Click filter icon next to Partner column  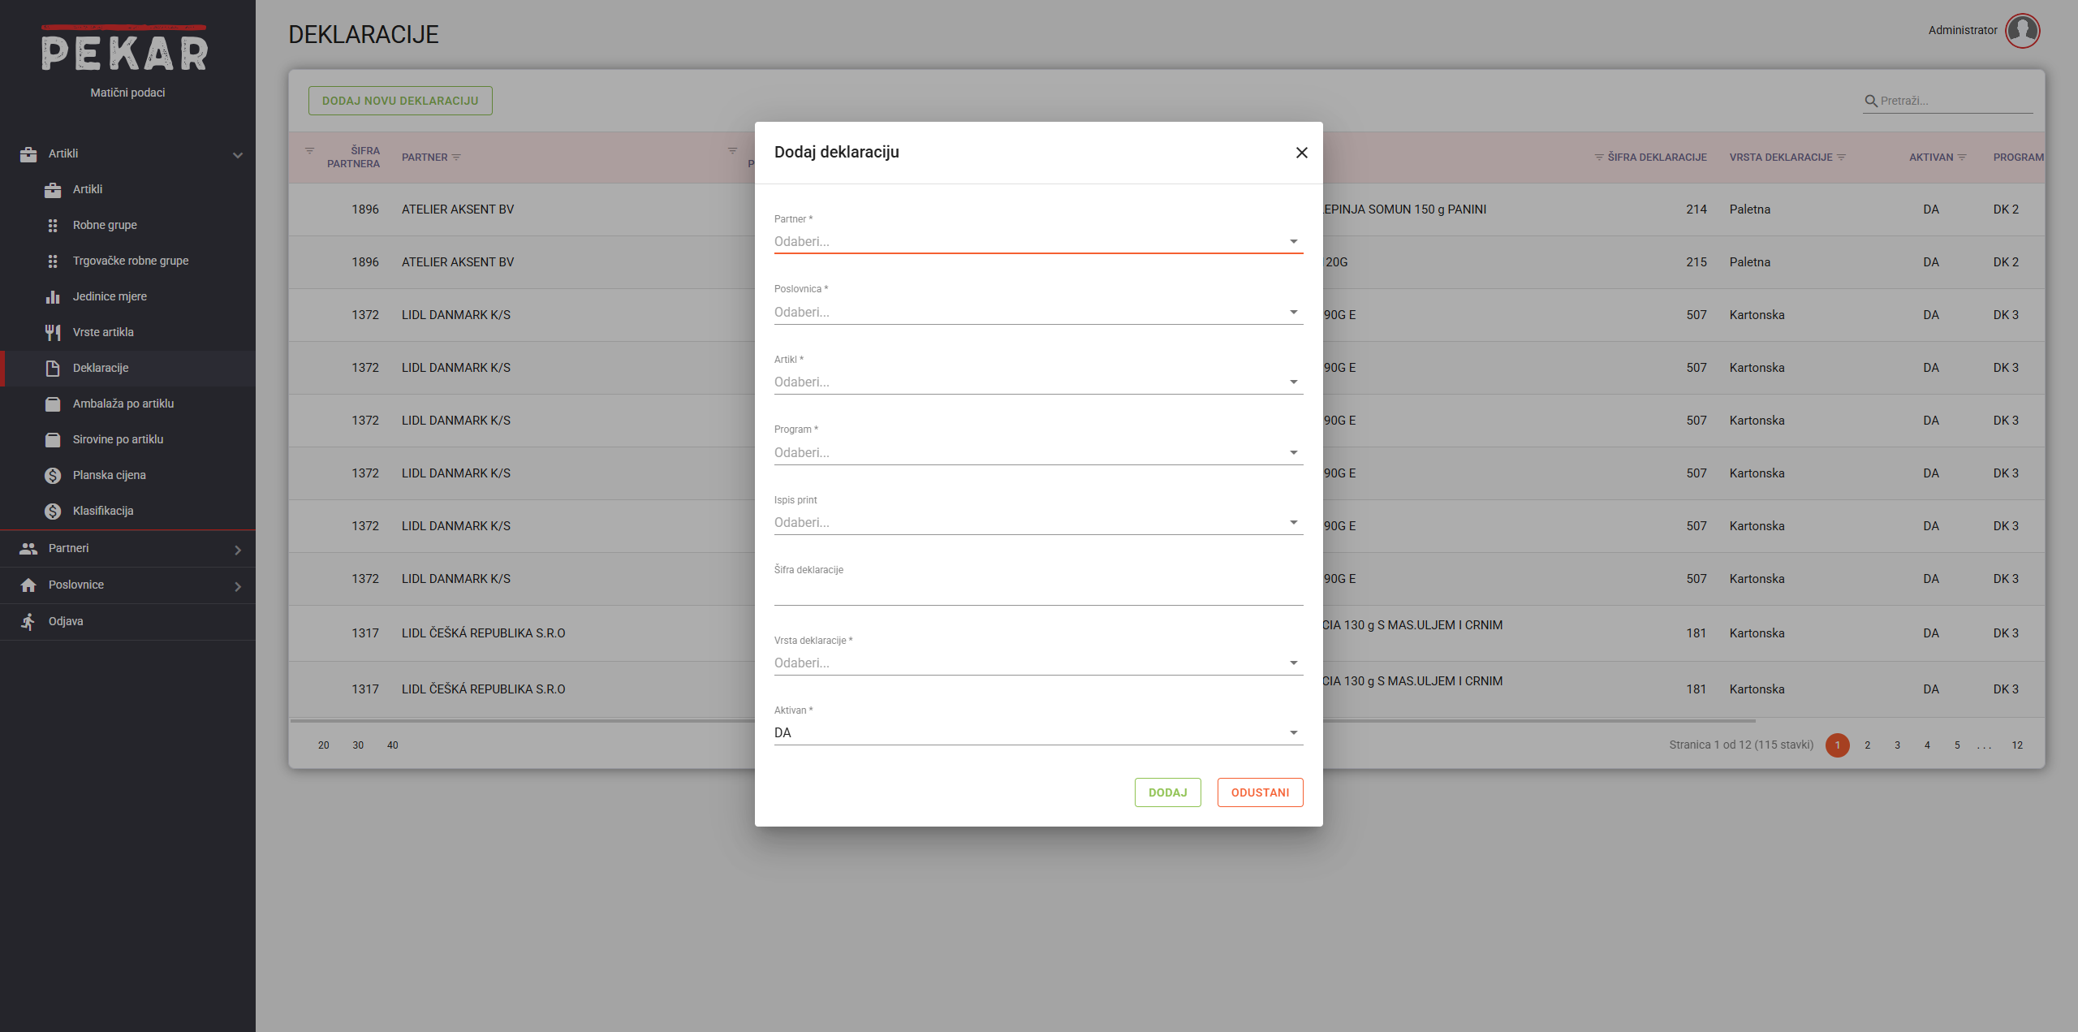coord(456,158)
